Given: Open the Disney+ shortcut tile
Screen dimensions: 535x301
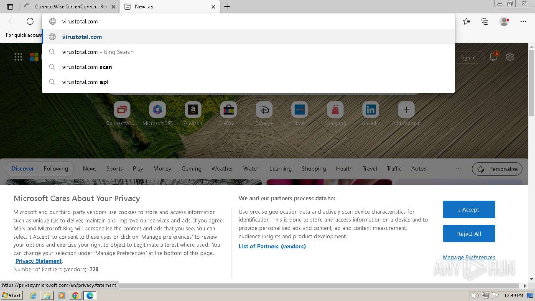Looking at the screenshot, I should pyautogui.click(x=264, y=114).
